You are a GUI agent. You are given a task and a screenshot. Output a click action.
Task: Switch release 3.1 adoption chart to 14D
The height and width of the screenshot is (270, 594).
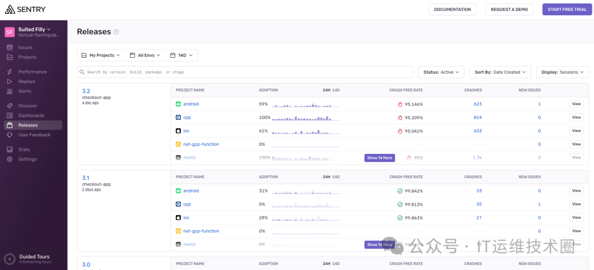click(336, 177)
